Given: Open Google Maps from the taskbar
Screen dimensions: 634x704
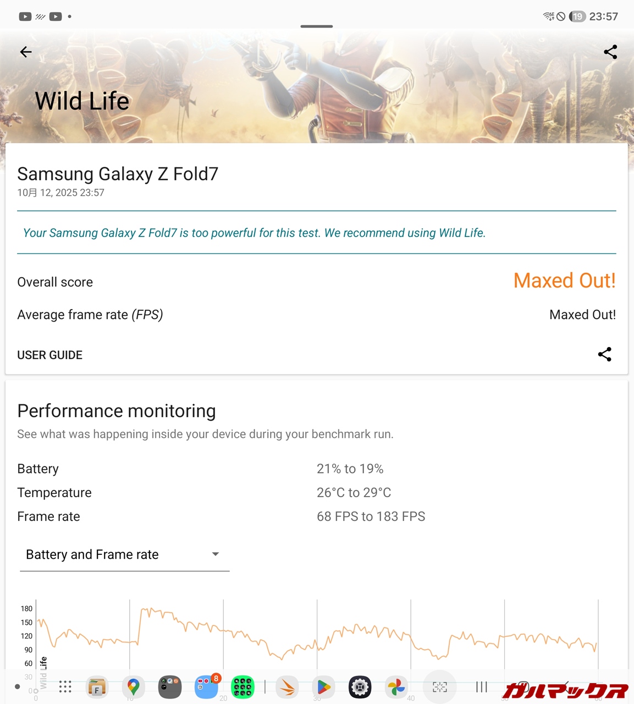Looking at the screenshot, I should tap(133, 687).
